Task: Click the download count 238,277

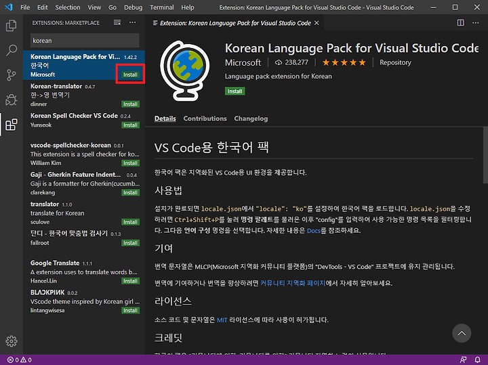Action: [291, 62]
